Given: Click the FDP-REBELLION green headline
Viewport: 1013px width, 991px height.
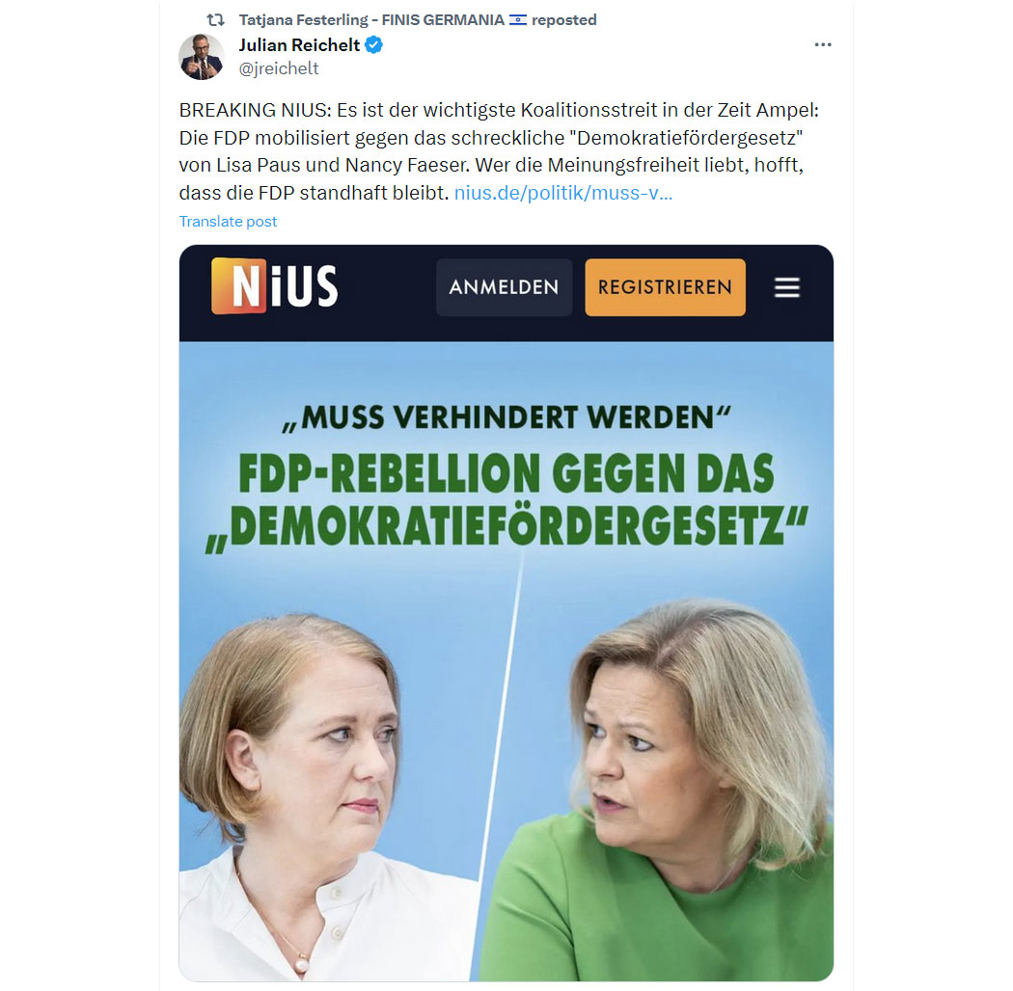Looking at the screenshot, I should pyautogui.click(x=506, y=501).
